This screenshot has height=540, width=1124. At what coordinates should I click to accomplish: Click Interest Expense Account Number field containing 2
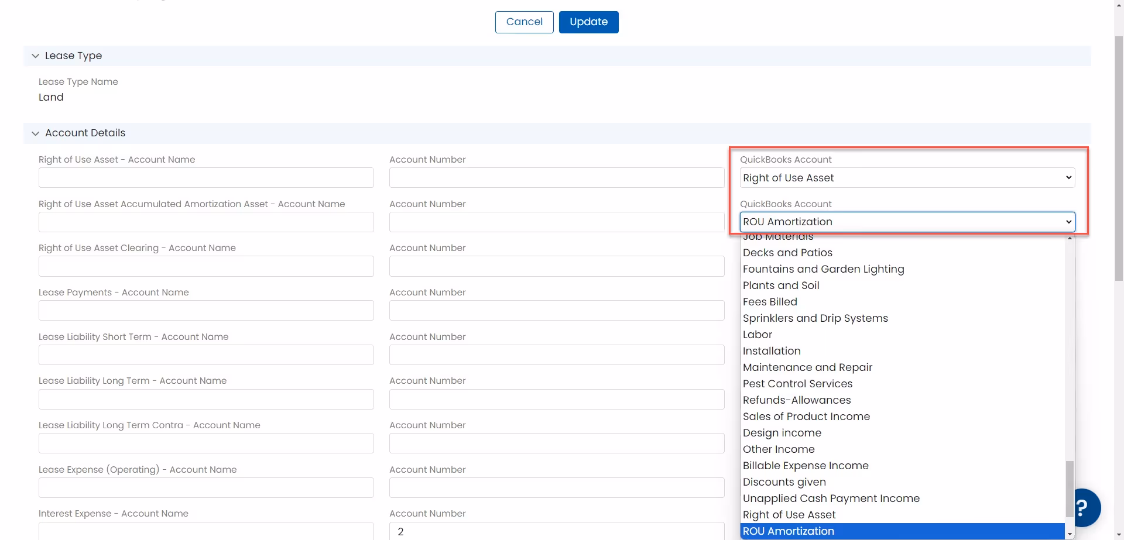[557, 531]
